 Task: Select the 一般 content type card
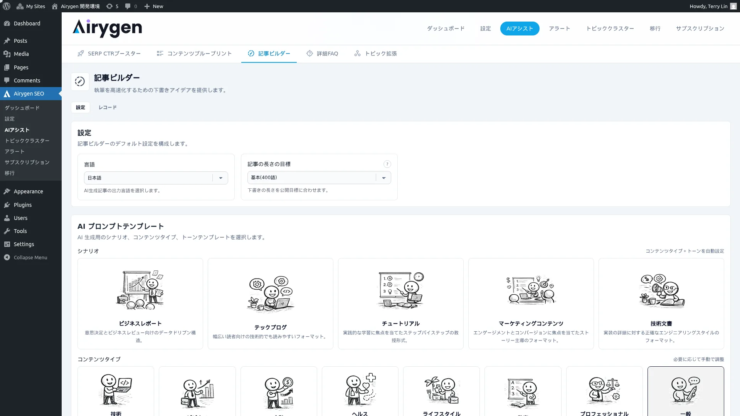pyautogui.click(x=686, y=391)
